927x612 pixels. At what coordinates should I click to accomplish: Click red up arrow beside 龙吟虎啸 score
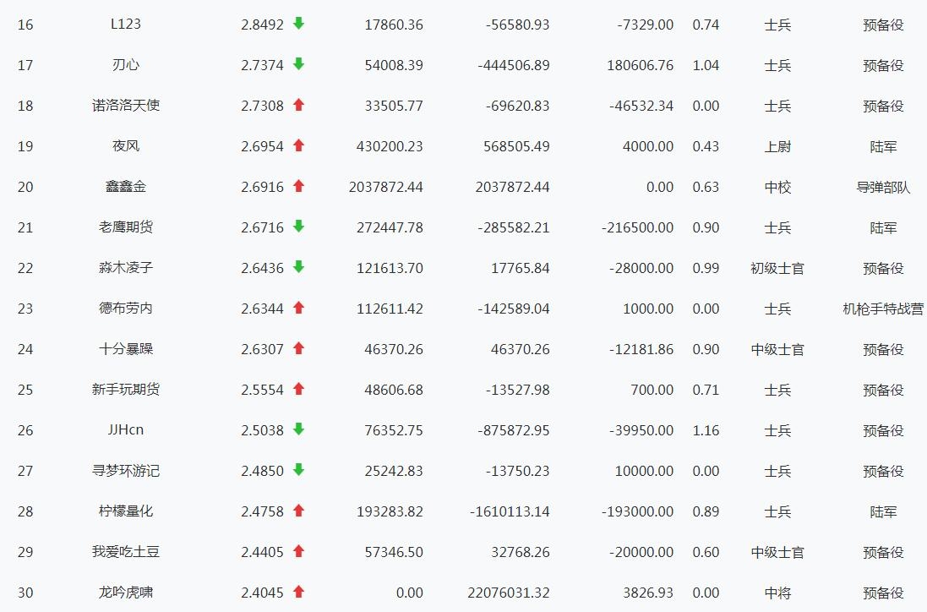[x=298, y=592]
